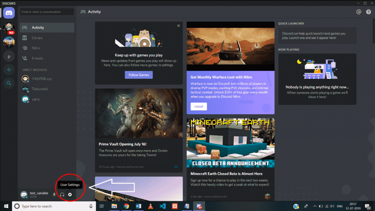
Task: Open the Library tab
Action: pyautogui.click(x=47, y=38)
